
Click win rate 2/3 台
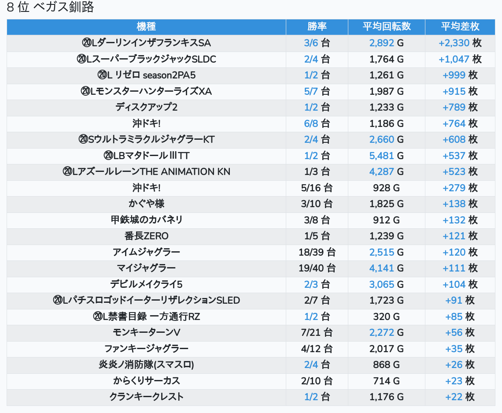tap(317, 284)
